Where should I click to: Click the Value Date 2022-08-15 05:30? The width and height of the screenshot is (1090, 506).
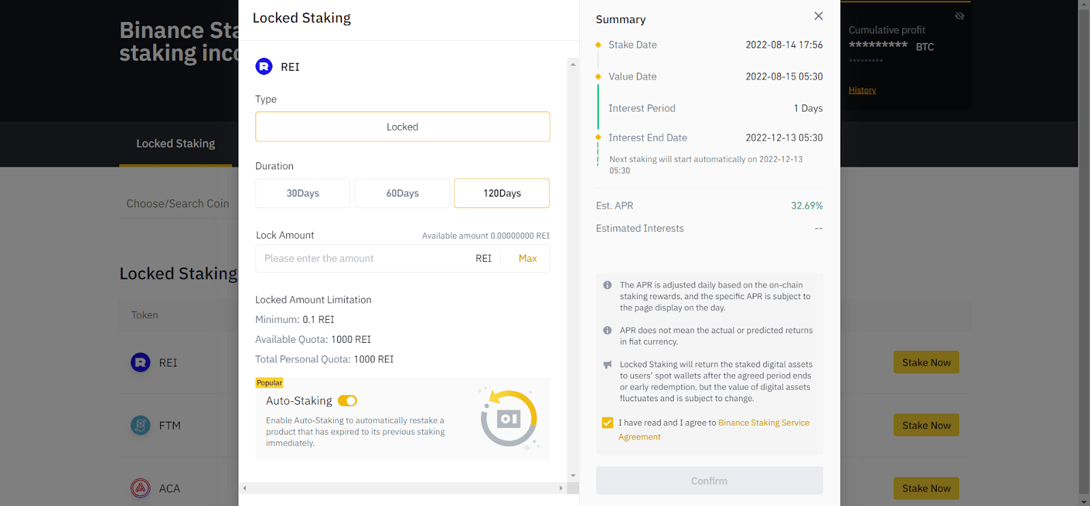[x=784, y=77]
